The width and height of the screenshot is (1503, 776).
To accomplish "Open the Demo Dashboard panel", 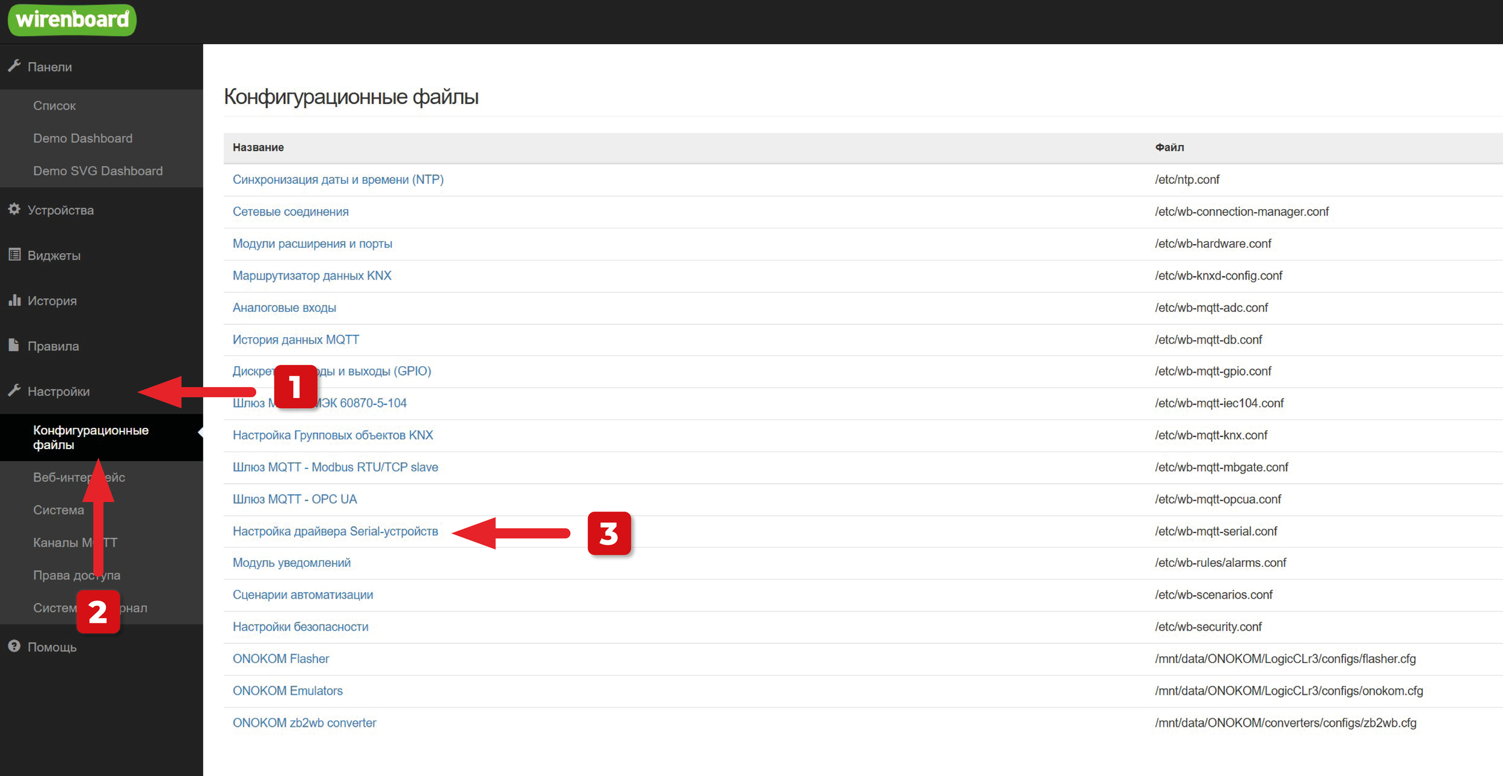I will pyautogui.click(x=82, y=138).
